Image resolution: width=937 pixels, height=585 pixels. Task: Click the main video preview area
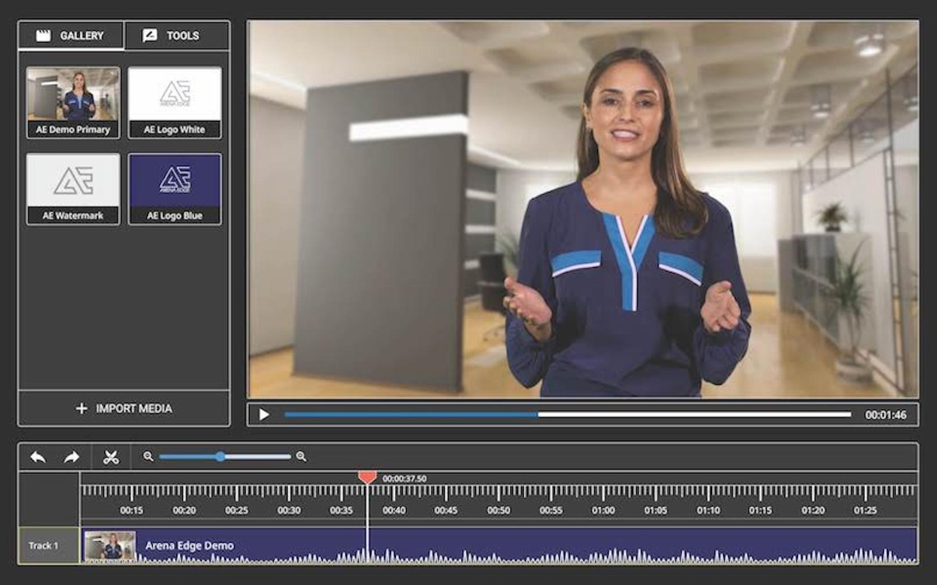(x=583, y=209)
